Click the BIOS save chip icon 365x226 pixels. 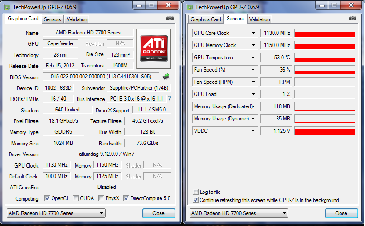click(x=166, y=76)
